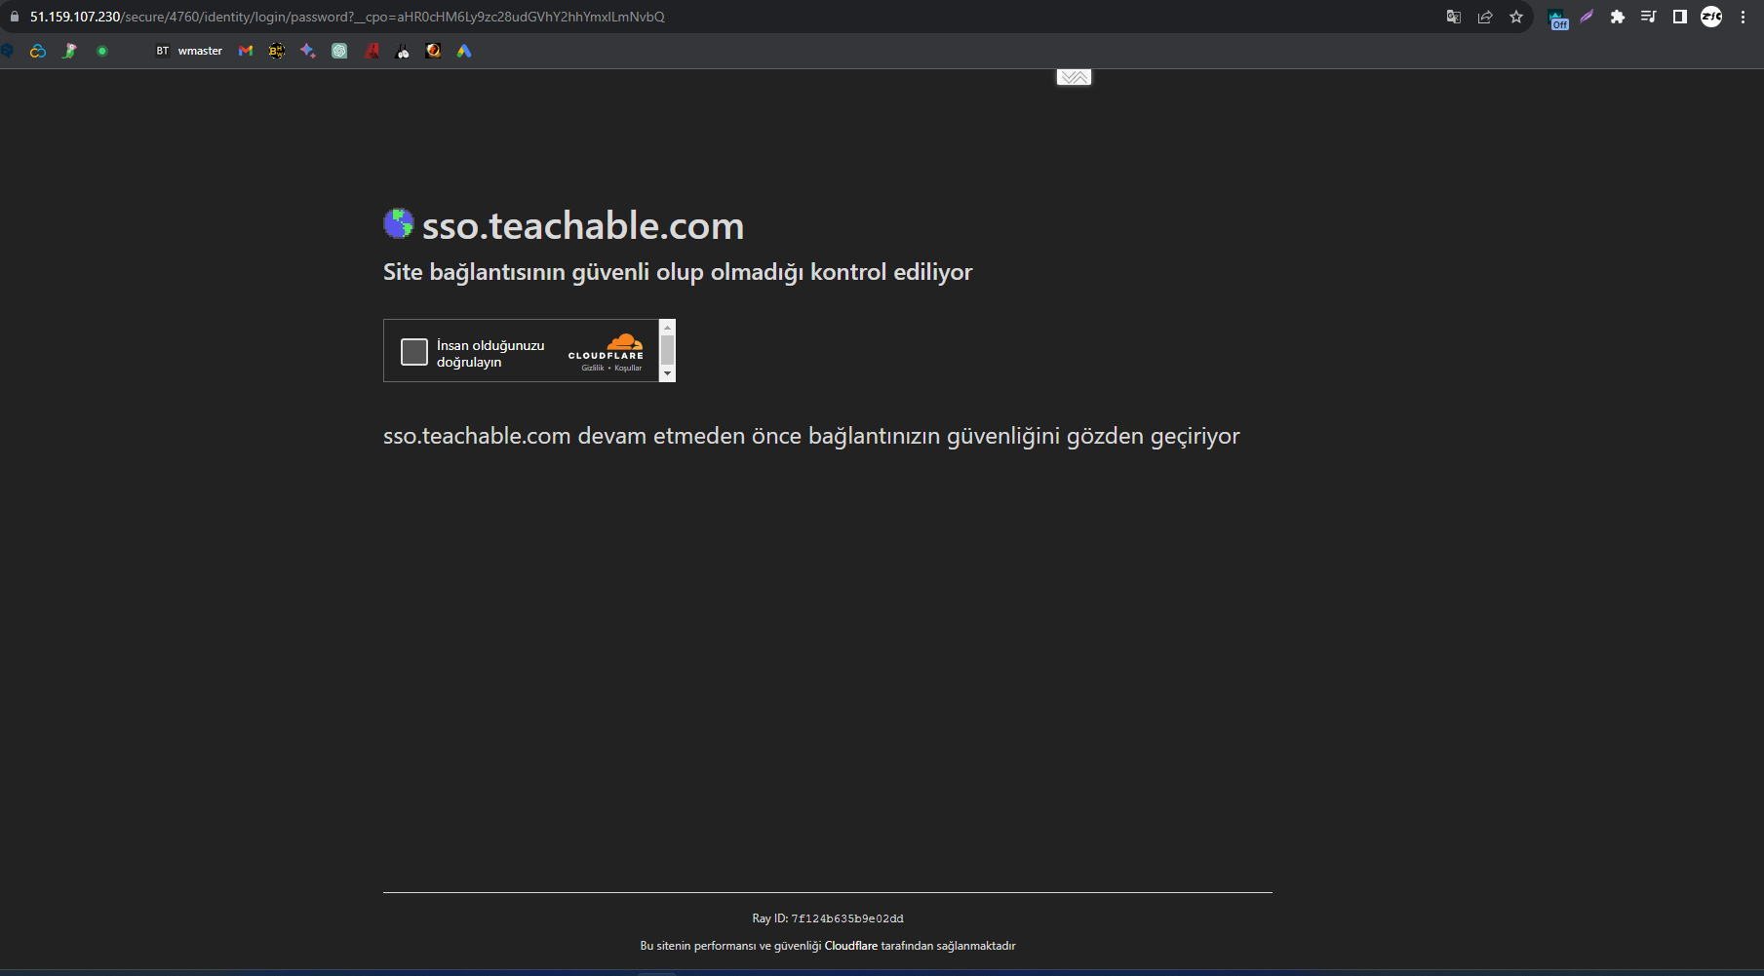Open the blue chat bubble bookmark

click(7, 51)
